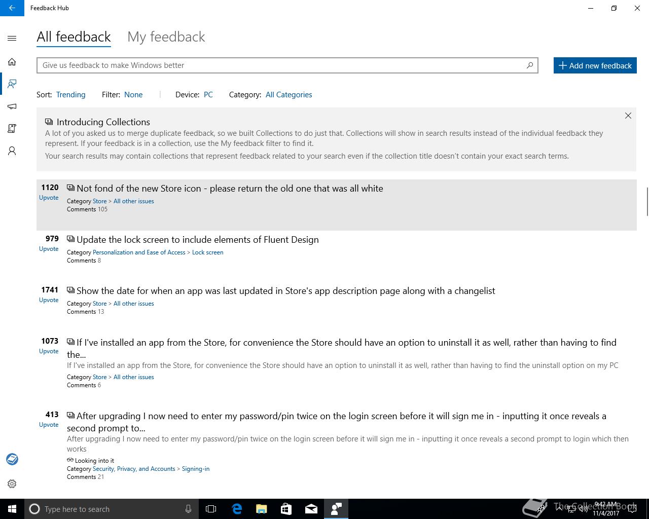
Task: Open Sort dropdown showing Trending
Action: pyautogui.click(x=70, y=95)
